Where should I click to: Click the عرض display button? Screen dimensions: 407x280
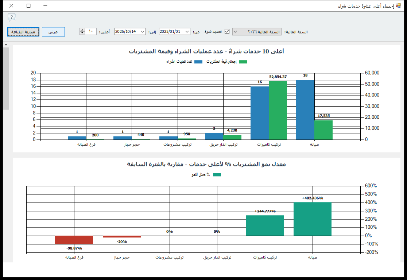[x=53, y=32]
